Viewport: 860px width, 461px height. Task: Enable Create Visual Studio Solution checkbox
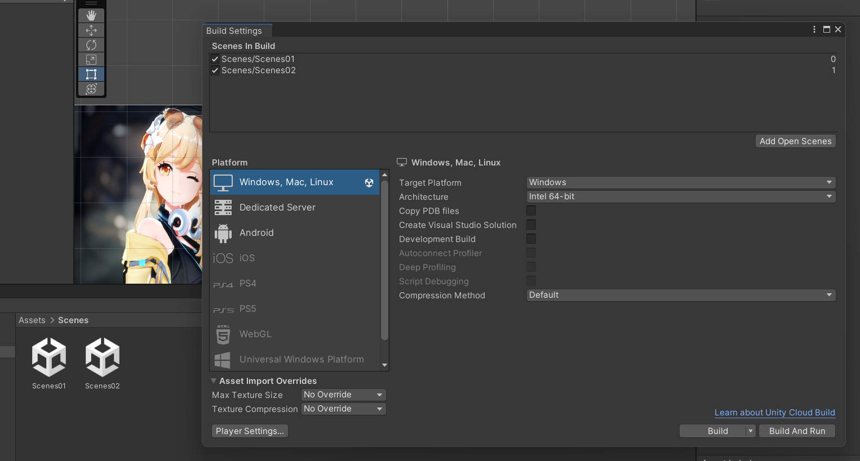pos(531,225)
